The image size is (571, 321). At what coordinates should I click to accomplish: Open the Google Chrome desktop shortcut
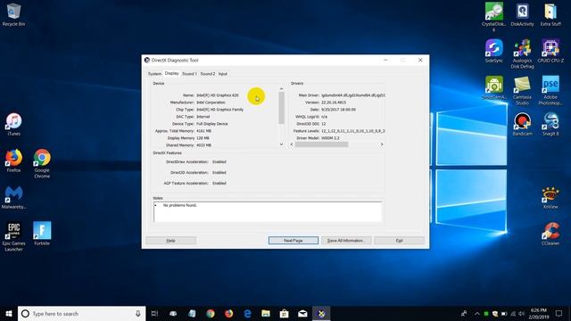tap(42, 163)
